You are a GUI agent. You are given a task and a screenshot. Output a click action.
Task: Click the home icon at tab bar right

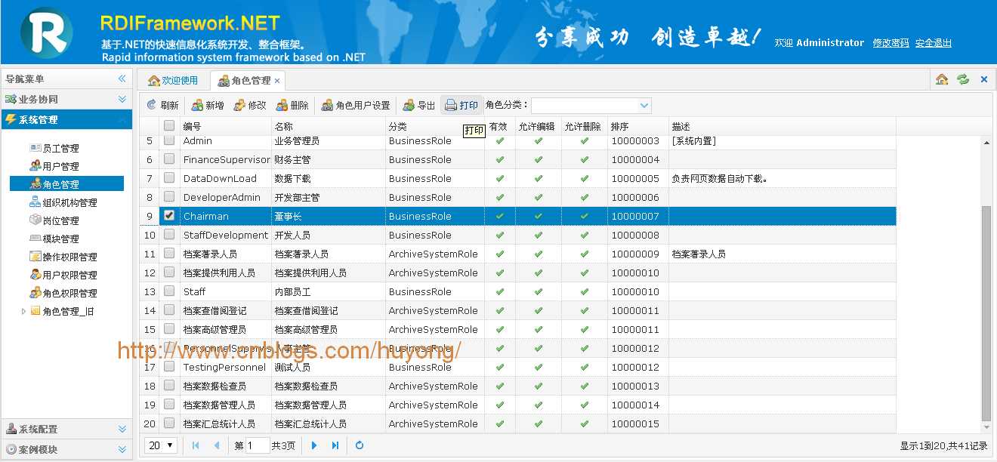pos(942,79)
